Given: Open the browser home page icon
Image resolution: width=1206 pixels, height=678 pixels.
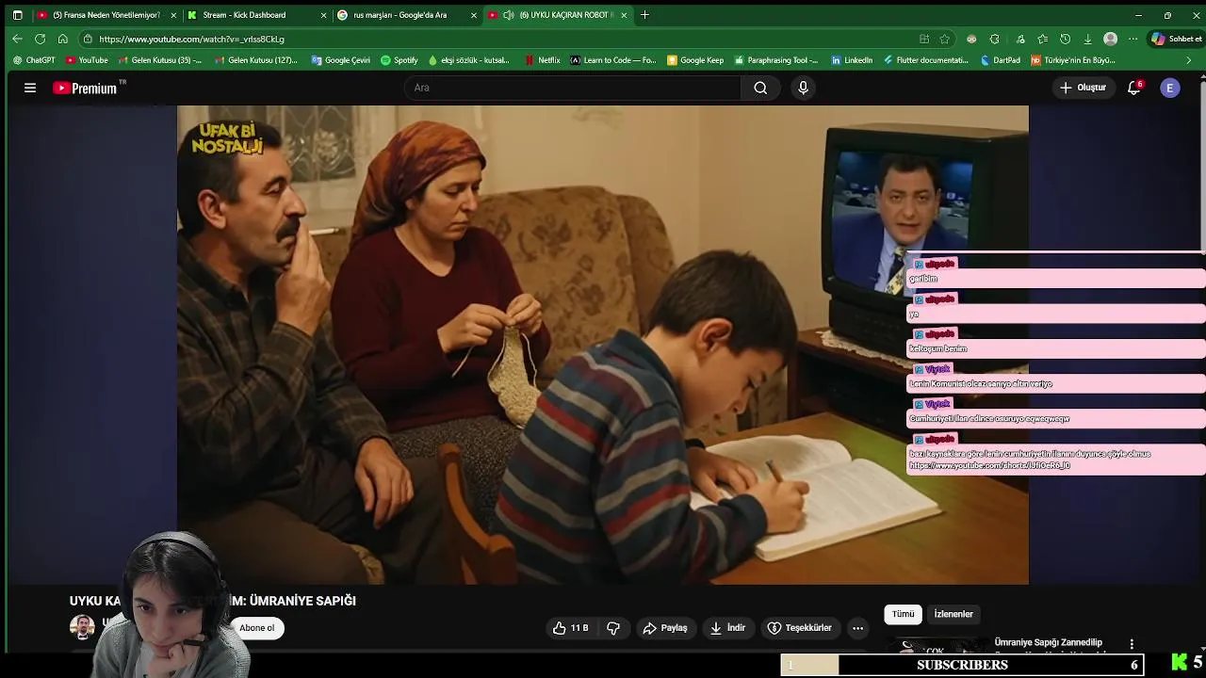Looking at the screenshot, I should point(62,39).
